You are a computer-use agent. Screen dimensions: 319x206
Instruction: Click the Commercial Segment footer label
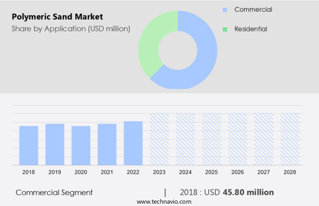(x=54, y=192)
